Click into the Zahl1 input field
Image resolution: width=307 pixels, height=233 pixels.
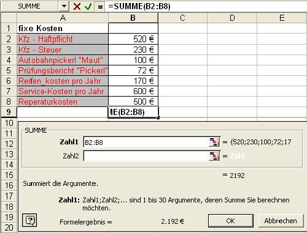pyautogui.click(x=146, y=142)
